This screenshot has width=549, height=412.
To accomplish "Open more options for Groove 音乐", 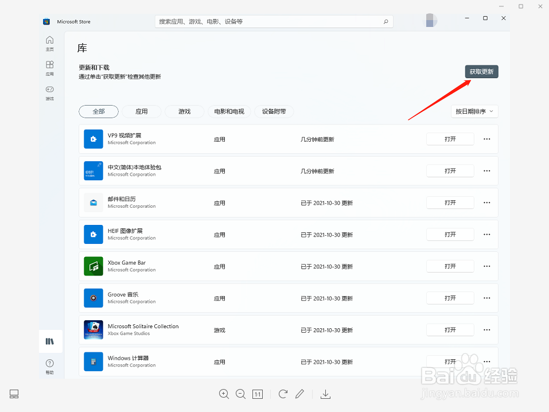I will (x=486, y=298).
